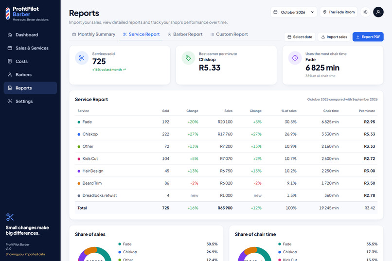Click the calendar icon on Select date
Image resolution: width=392 pixels, height=261 pixels.
tap(289, 37)
